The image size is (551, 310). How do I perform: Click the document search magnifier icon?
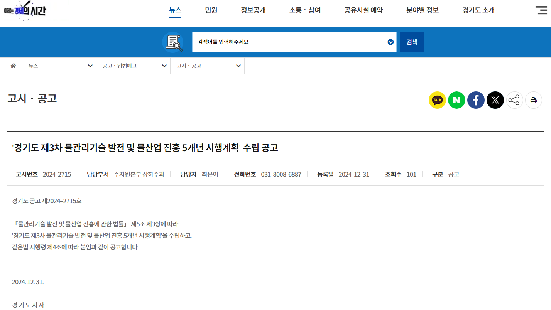tap(172, 42)
